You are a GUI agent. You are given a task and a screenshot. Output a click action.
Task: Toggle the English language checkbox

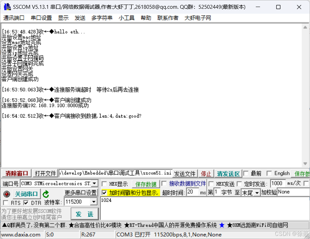269,173
